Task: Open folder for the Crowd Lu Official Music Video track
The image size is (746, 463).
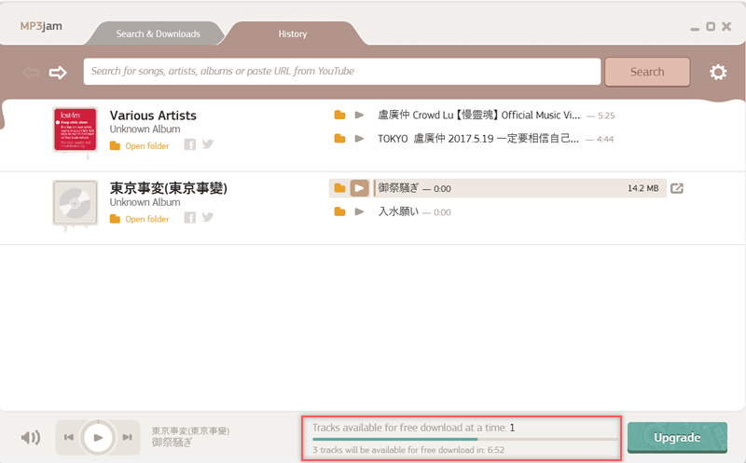Action: (x=339, y=115)
